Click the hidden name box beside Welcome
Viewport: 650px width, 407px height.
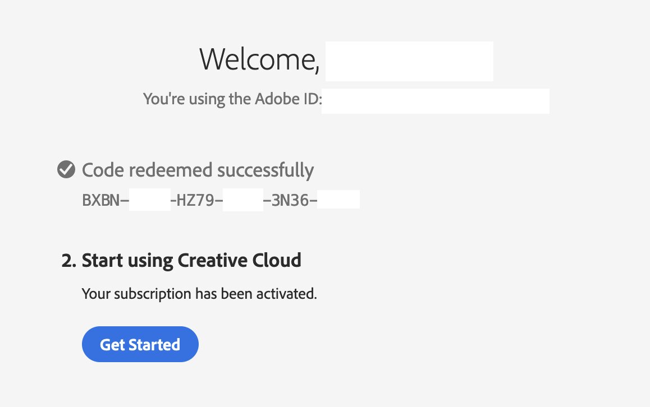409,61
